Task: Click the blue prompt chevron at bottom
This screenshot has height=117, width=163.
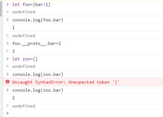Action: tap(7, 113)
